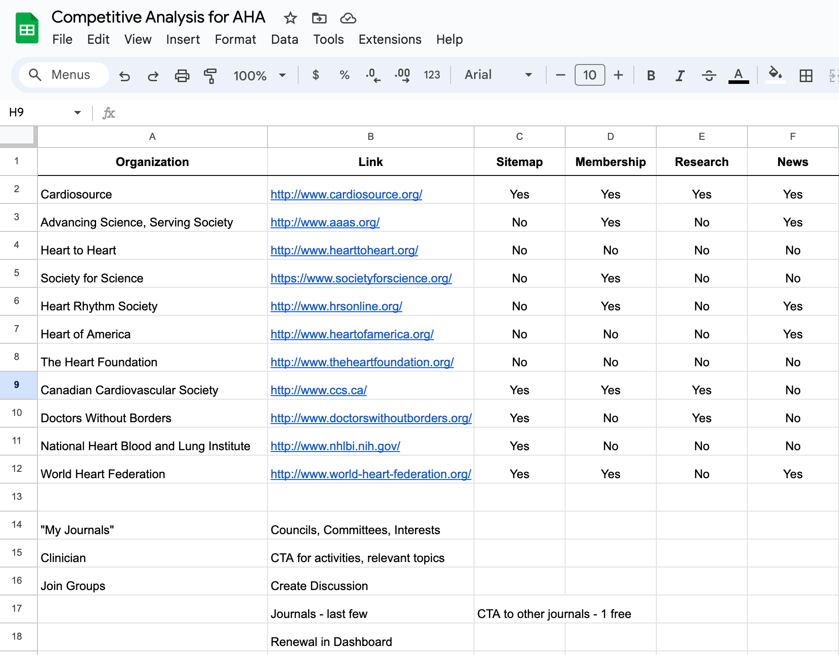
Task: Select column A header
Action: coord(152,137)
